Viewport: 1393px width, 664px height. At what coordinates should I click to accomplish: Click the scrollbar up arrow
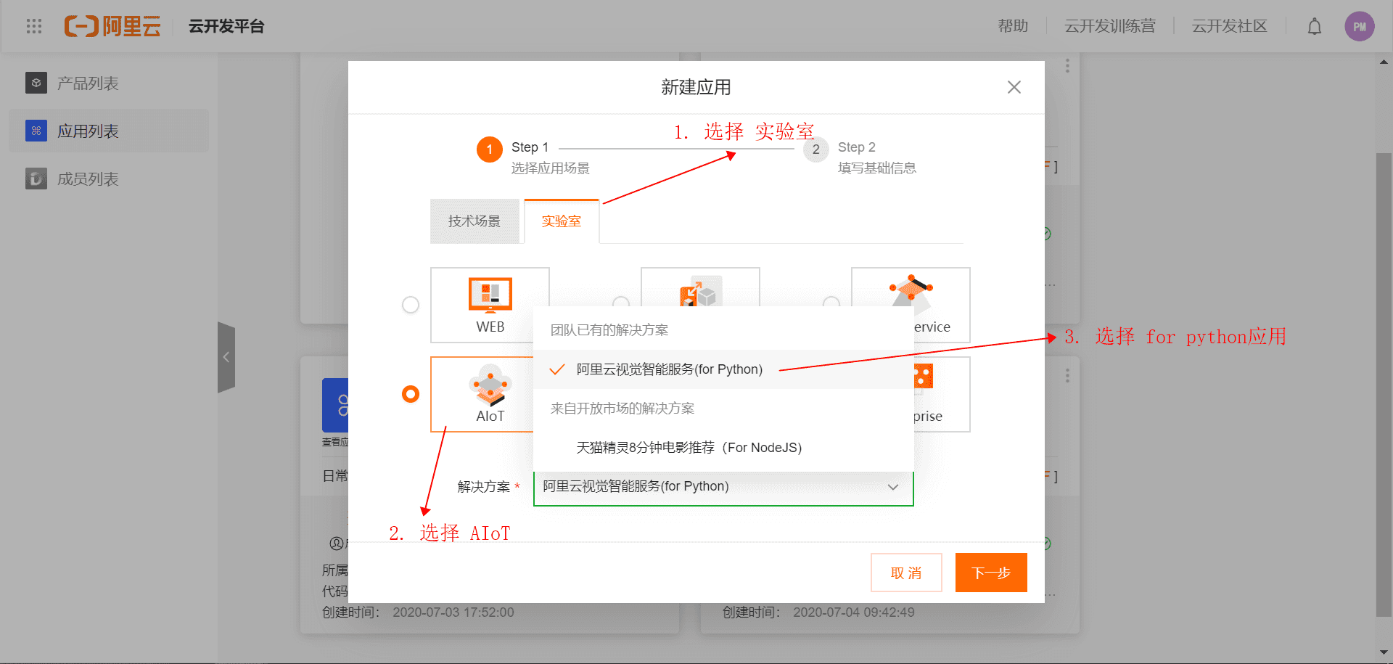(1384, 62)
